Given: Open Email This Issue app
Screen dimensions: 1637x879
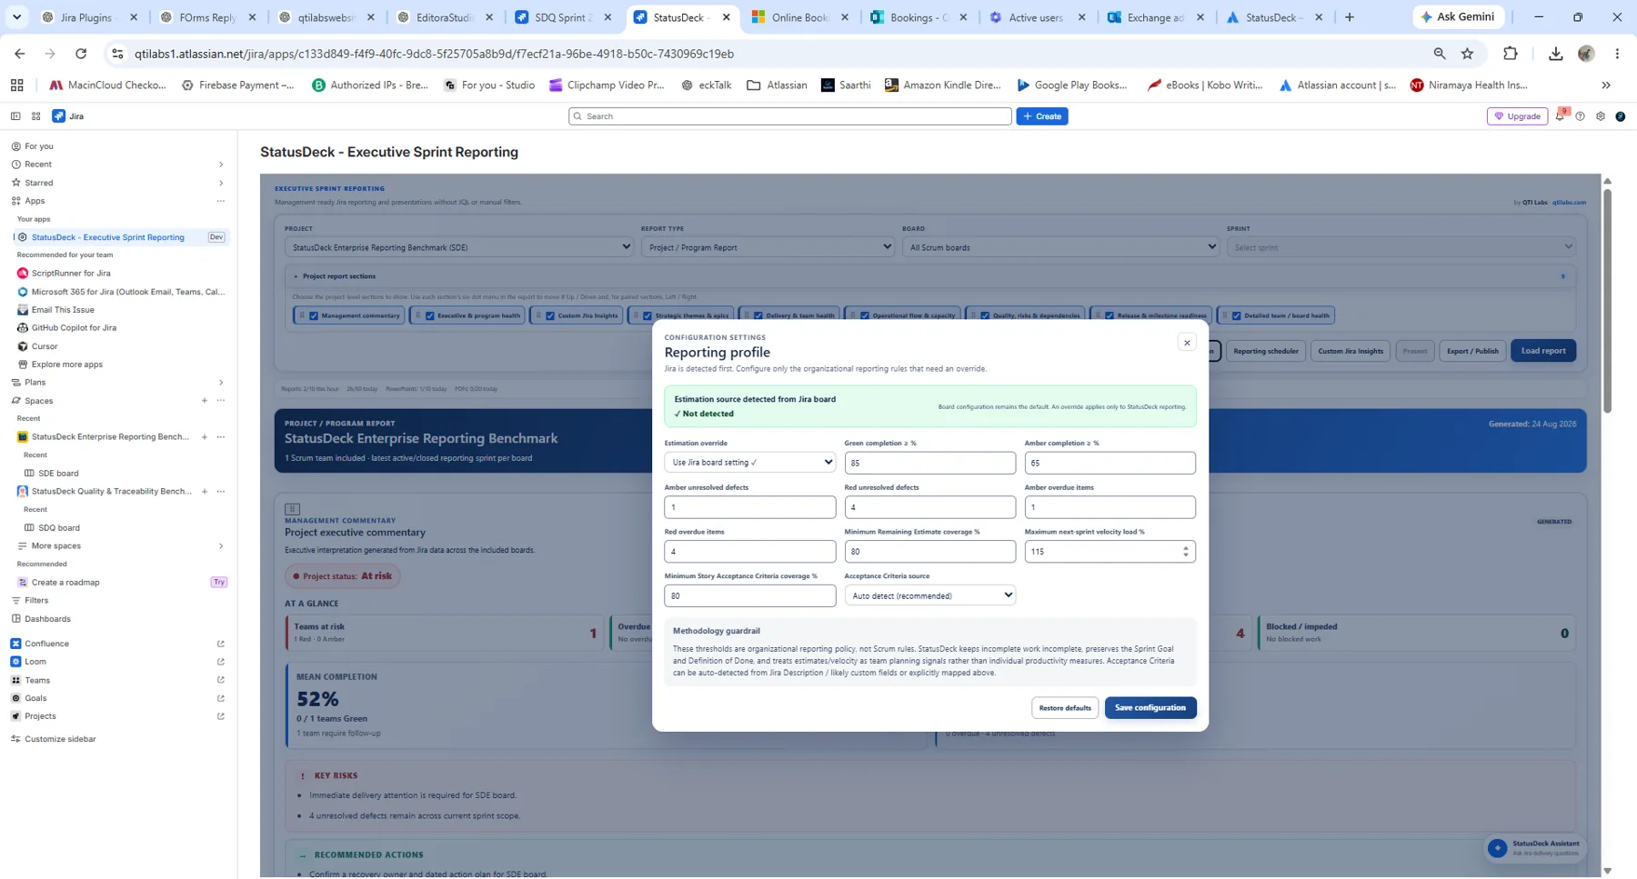Looking at the screenshot, I should tap(63, 310).
